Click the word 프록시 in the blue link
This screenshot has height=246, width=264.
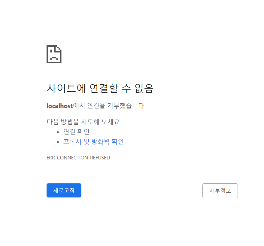pyautogui.click(x=72, y=141)
